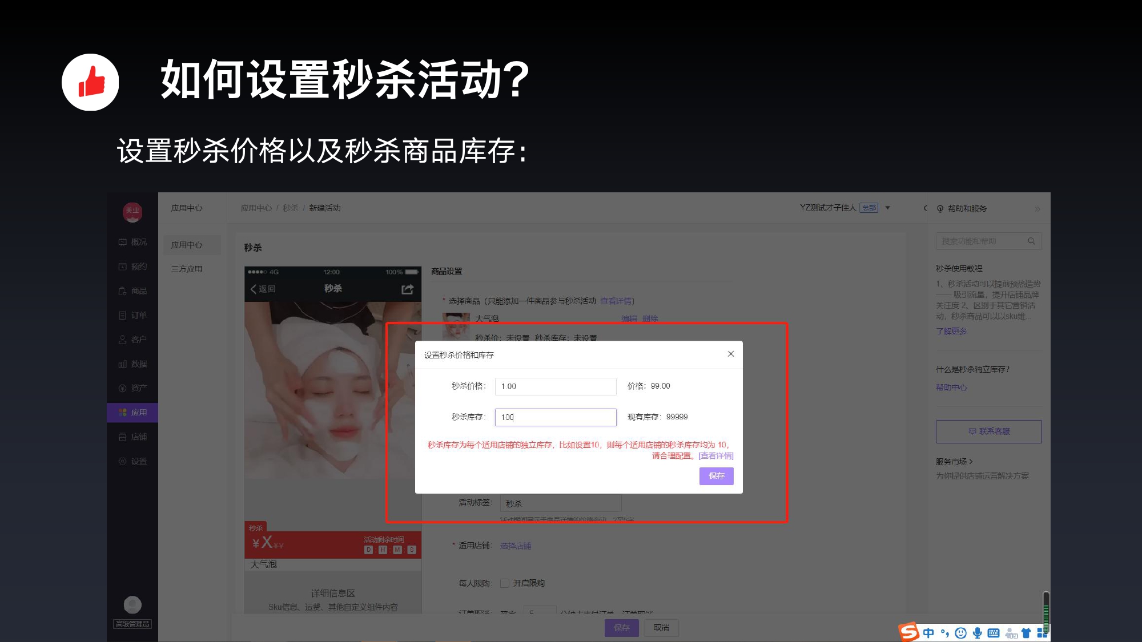Click the 秒杀价格 input field
The height and width of the screenshot is (642, 1142).
(556, 386)
